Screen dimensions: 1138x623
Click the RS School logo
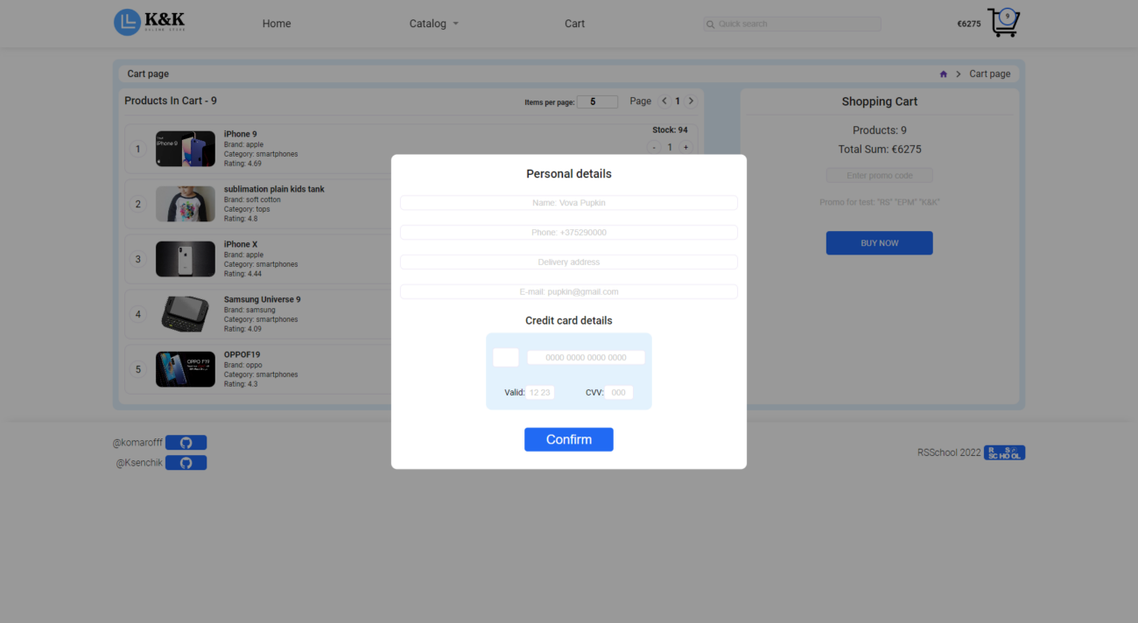tap(1004, 452)
